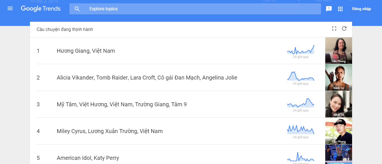Open the Hương Giang, Việt Nam story
This screenshot has width=382, height=164.
coord(86,51)
